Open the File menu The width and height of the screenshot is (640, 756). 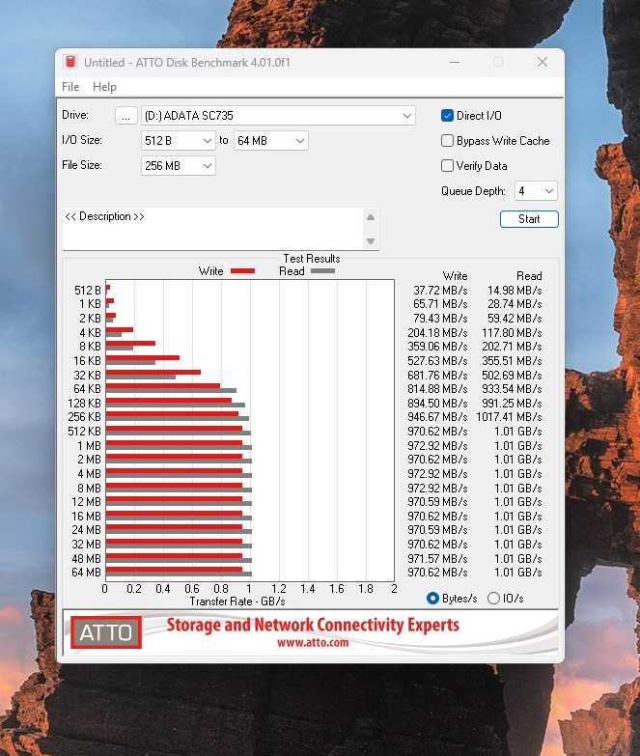point(70,87)
